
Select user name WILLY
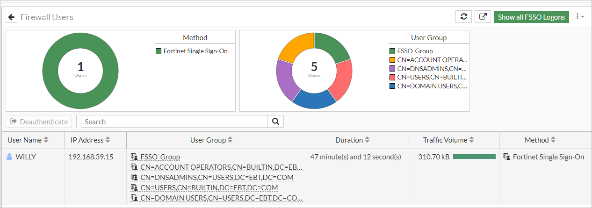pyautogui.click(x=26, y=157)
